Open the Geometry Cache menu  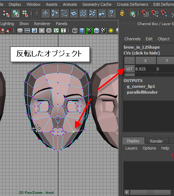click(x=97, y=4)
